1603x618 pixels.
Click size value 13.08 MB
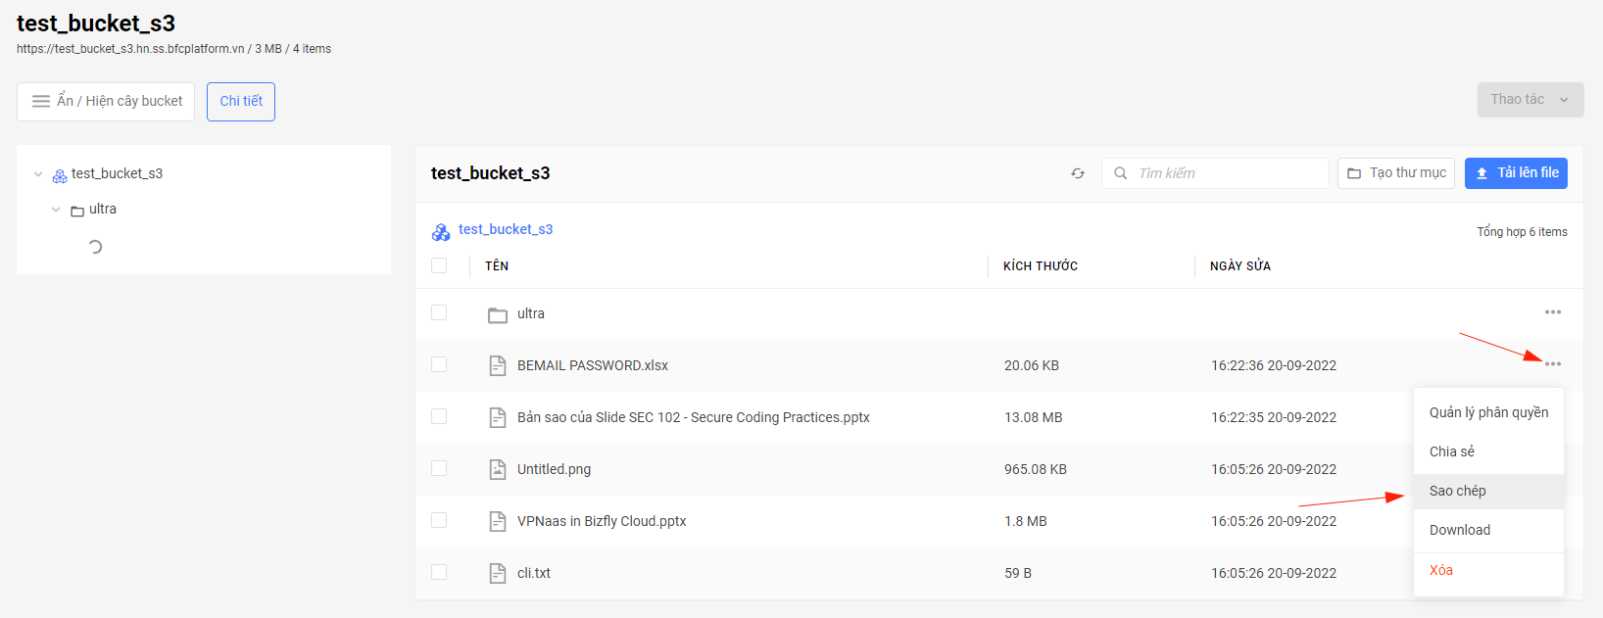pyautogui.click(x=1034, y=417)
